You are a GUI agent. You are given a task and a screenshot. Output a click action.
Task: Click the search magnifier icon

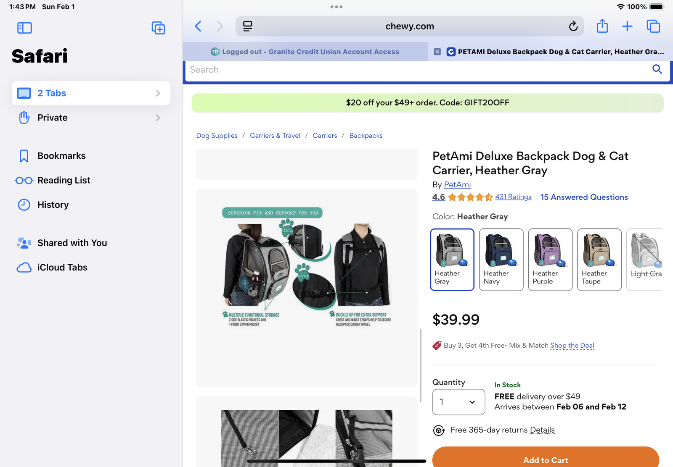(x=657, y=69)
